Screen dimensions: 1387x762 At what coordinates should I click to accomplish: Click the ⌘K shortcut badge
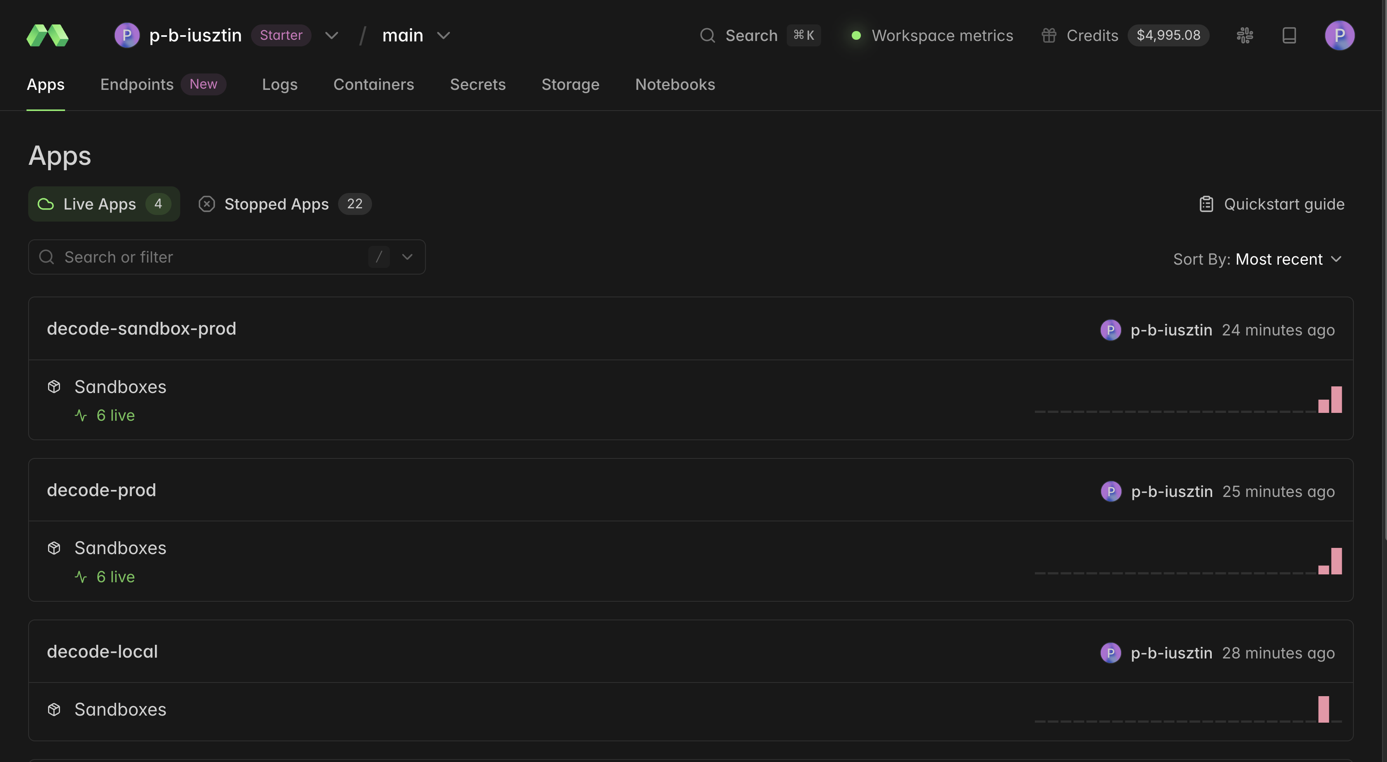804,36
